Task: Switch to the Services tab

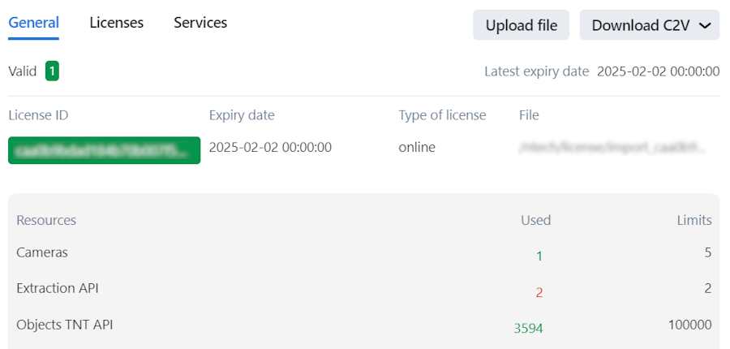Action: pos(200,23)
